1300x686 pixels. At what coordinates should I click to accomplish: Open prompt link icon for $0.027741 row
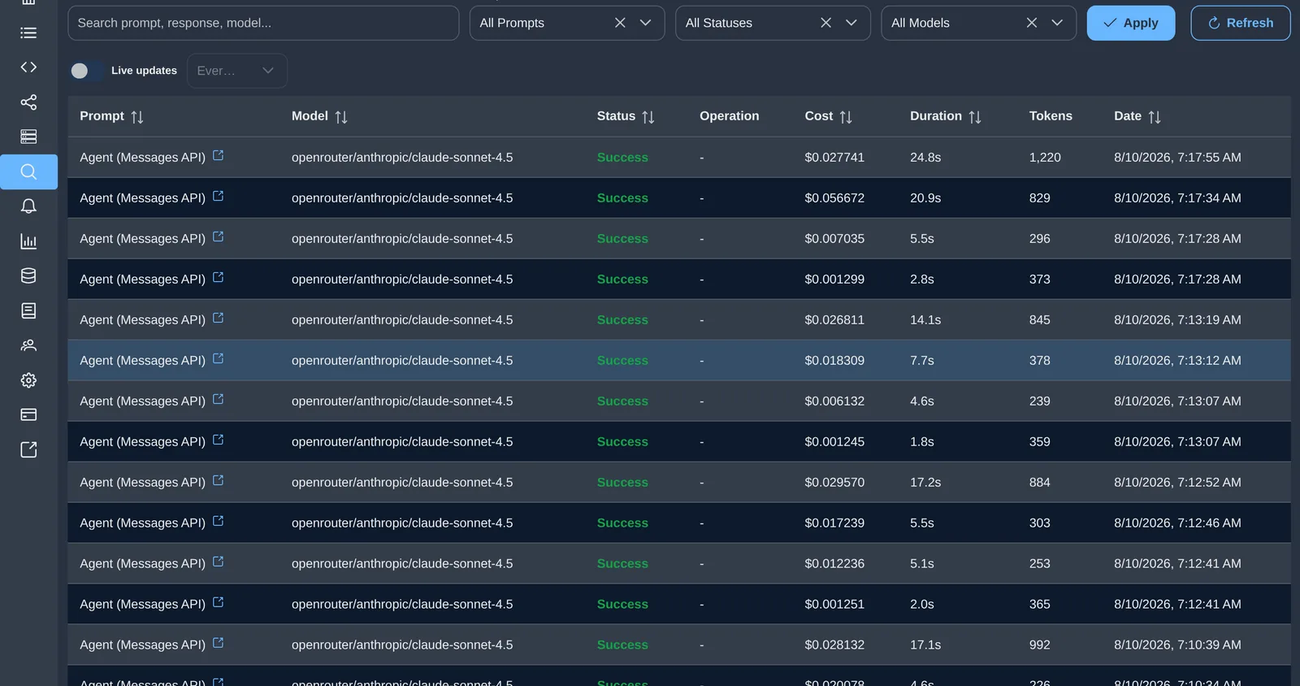click(218, 155)
